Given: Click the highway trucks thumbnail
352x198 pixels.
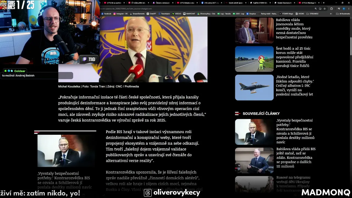Looking at the screenshot, I should click(254, 59).
